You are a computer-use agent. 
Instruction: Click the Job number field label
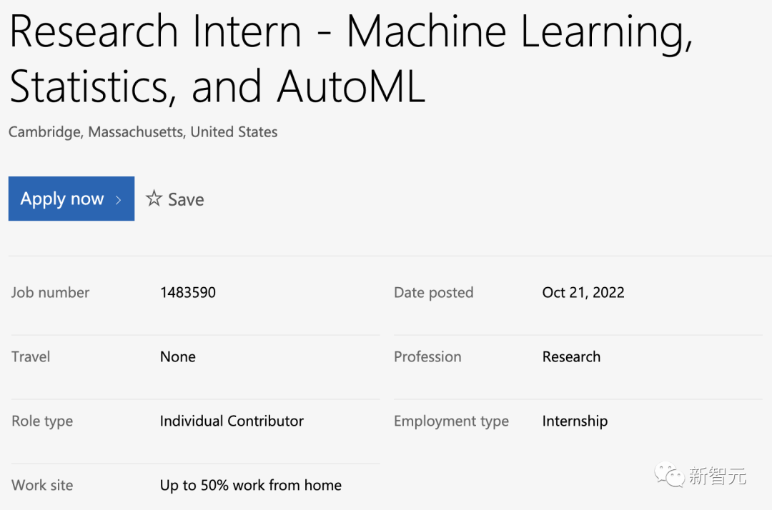tap(50, 293)
